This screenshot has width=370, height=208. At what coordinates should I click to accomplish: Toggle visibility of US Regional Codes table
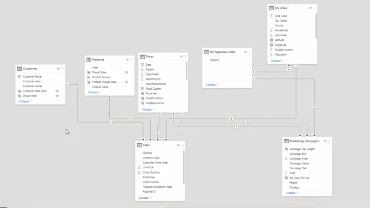coord(246,52)
